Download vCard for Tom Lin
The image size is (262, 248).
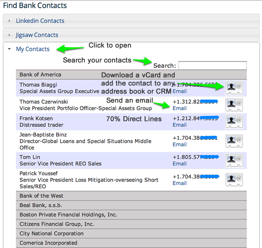[x=234, y=160]
